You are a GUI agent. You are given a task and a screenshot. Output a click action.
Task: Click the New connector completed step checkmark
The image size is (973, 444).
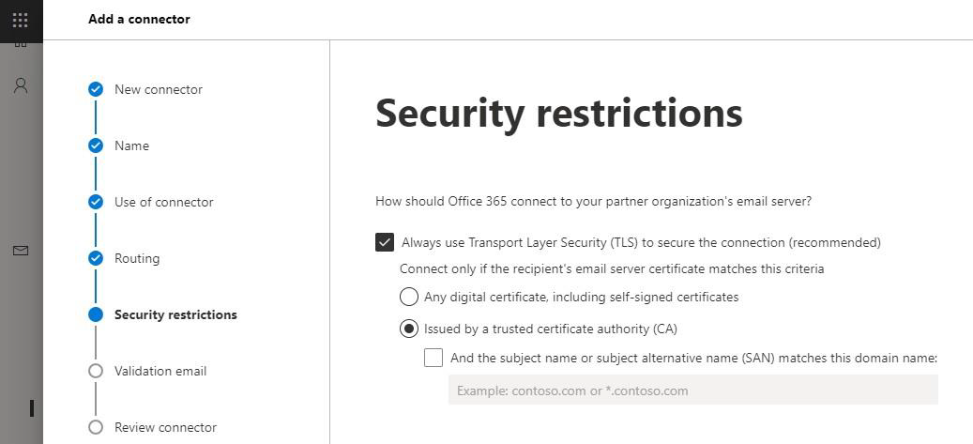[x=96, y=89]
